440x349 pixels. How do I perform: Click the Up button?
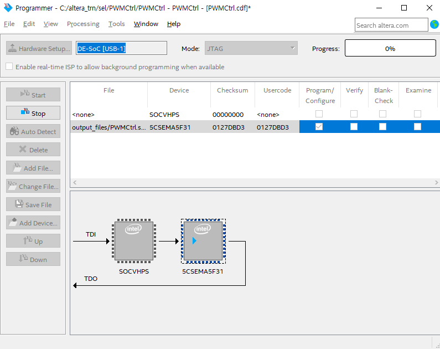click(x=33, y=241)
